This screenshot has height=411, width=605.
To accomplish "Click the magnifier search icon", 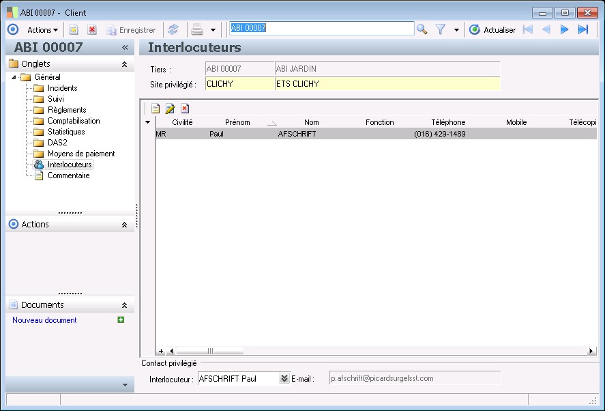I will 422,29.
